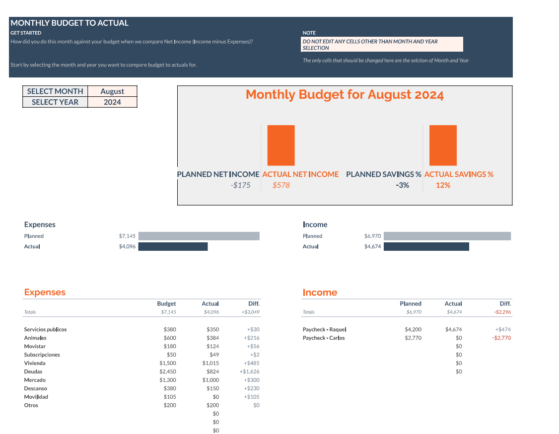
Task: Open the 2024 year selection cell
Action: tap(112, 102)
